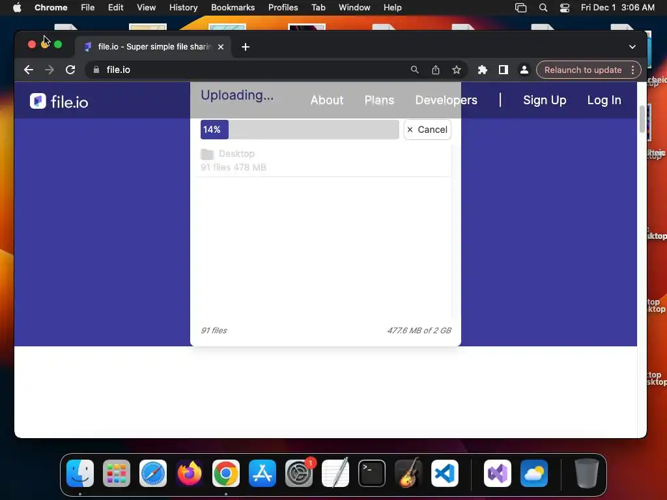Reload the file.io page

click(x=70, y=70)
